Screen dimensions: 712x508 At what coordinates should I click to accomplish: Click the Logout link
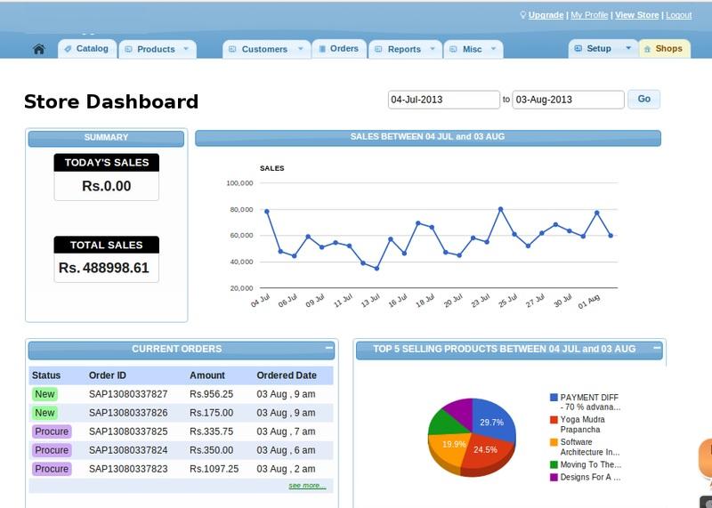coord(678,15)
